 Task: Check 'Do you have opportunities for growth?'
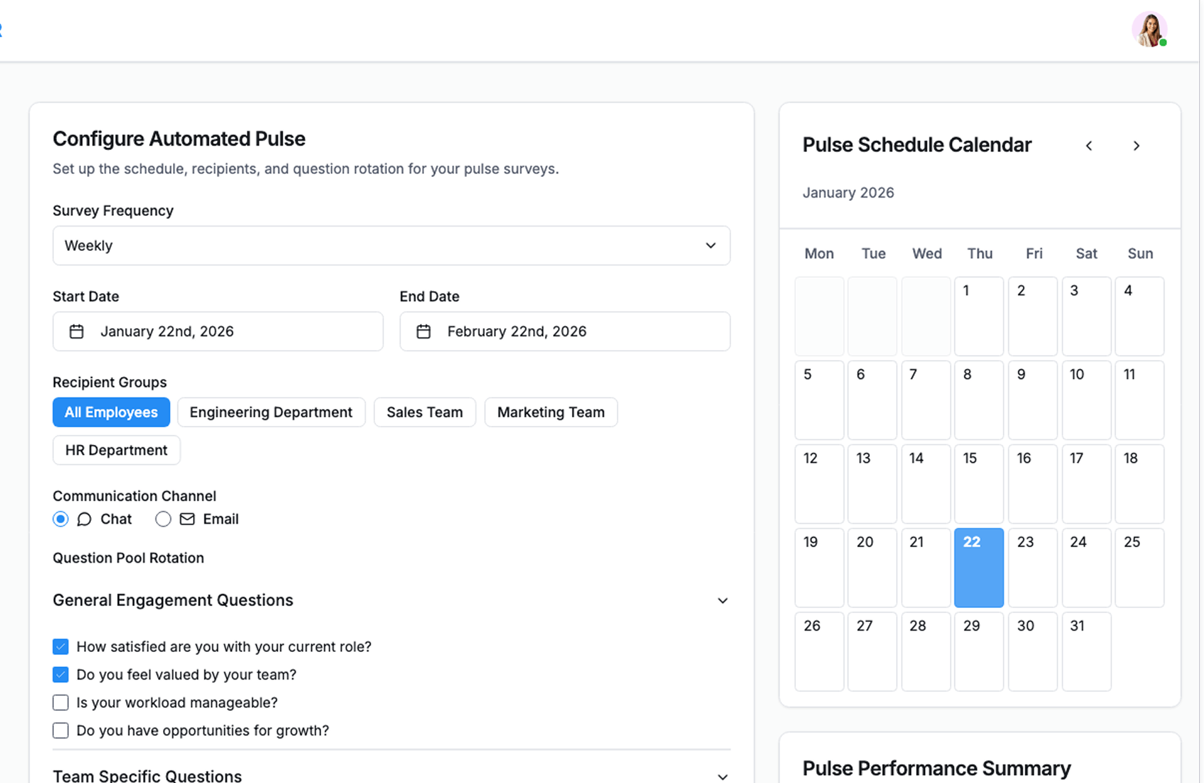tap(60, 730)
